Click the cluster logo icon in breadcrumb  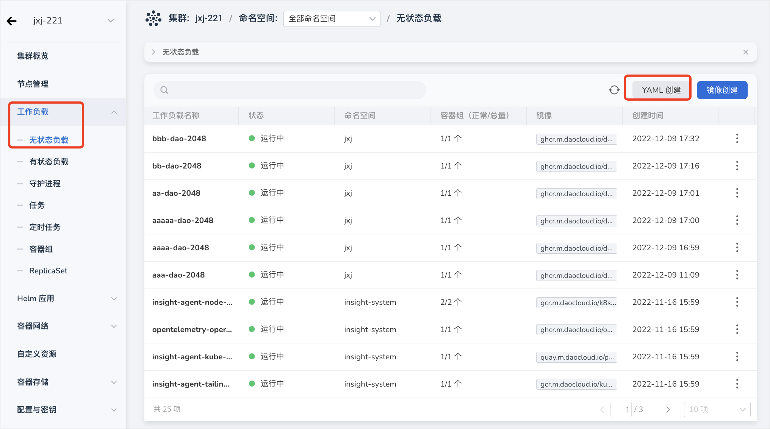click(x=153, y=18)
